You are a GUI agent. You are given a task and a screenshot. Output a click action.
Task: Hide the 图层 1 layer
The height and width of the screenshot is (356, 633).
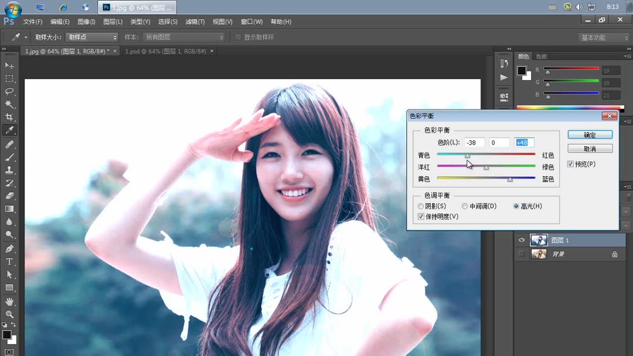(x=521, y=240)
